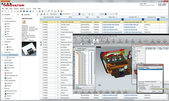Click the Wireframe Contrast tool in NX
This screenshot has height=101, width=169.
click(x=96, y=41)
